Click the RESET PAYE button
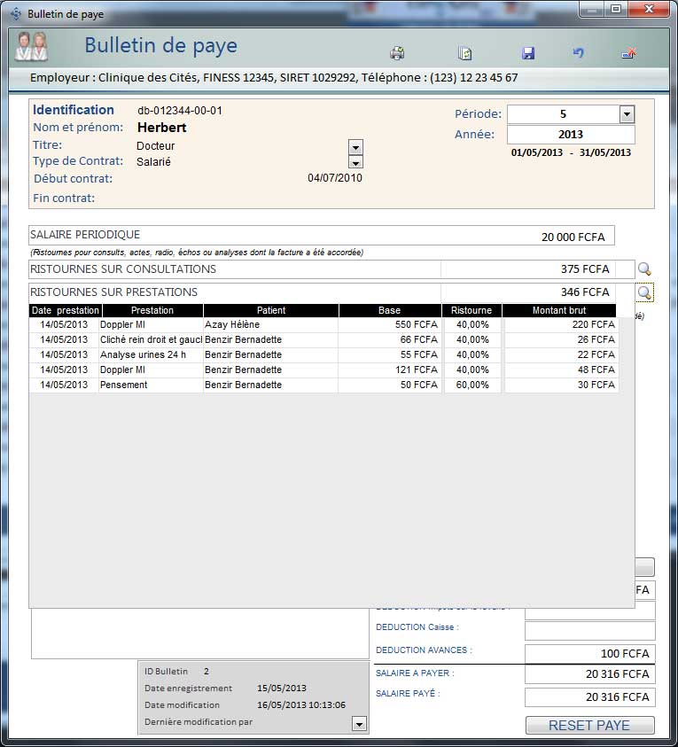The image size is (678, 747). coord(590,726)
